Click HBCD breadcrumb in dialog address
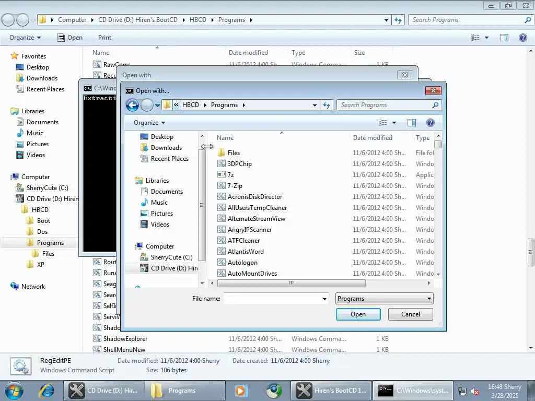The width and height of the screenshot is (535, 401). (190, 105)
